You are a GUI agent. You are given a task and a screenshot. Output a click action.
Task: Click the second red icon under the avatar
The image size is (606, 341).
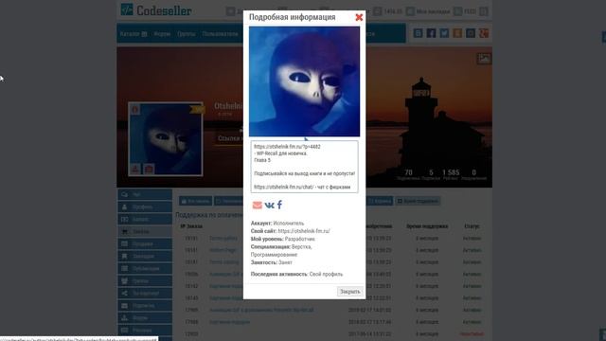pos(149,169)
